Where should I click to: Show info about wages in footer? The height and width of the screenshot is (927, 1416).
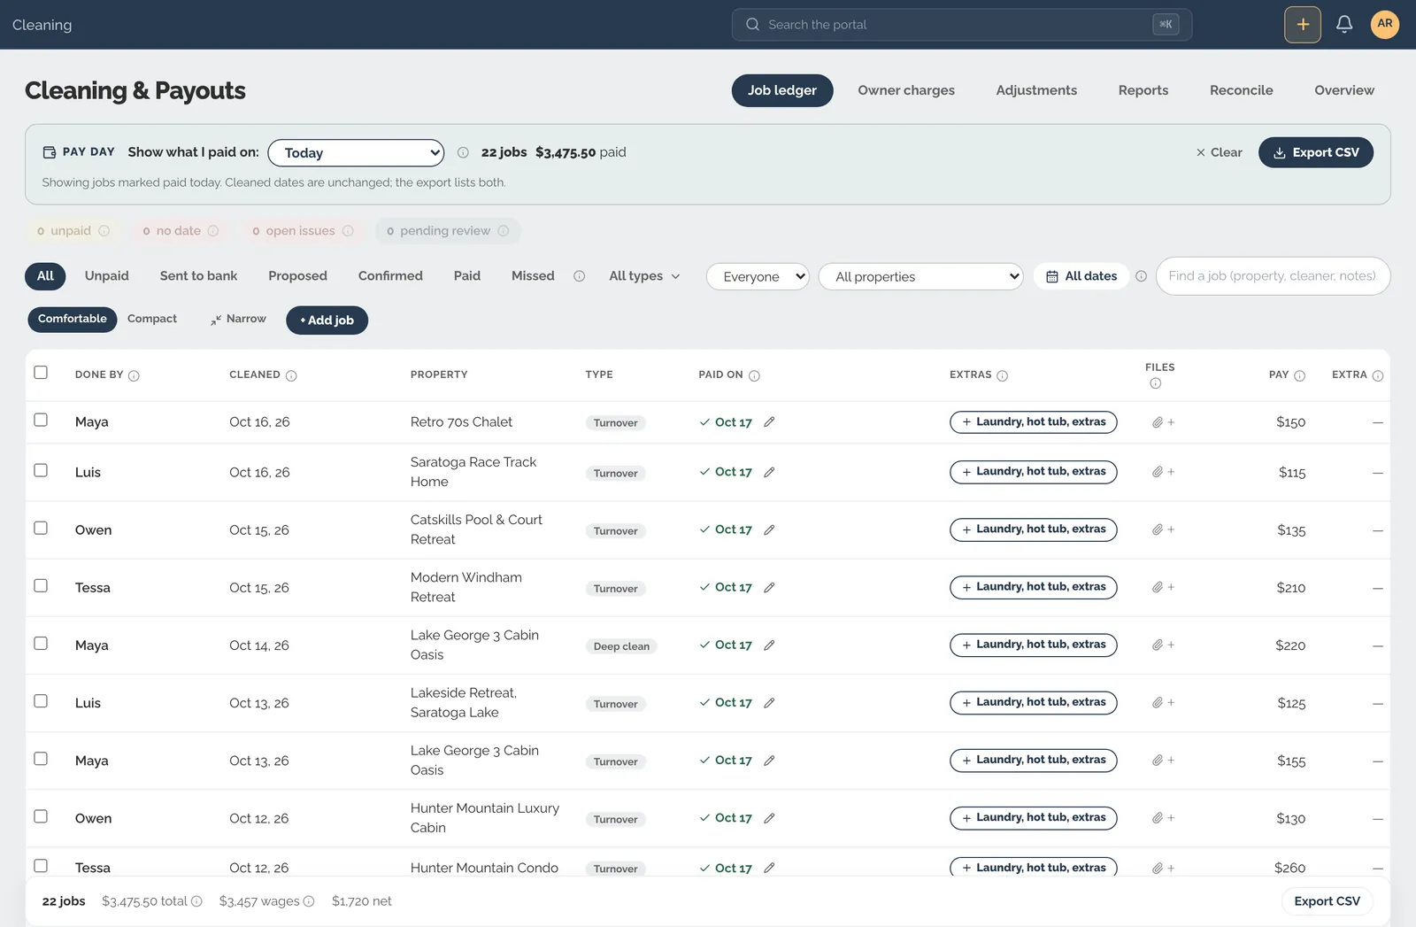tap(309, 901)
